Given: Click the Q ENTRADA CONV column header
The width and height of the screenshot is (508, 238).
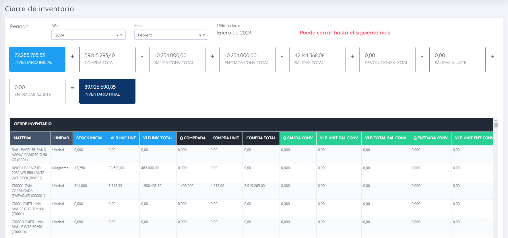Looking at the screenshot, I should 431,138.
